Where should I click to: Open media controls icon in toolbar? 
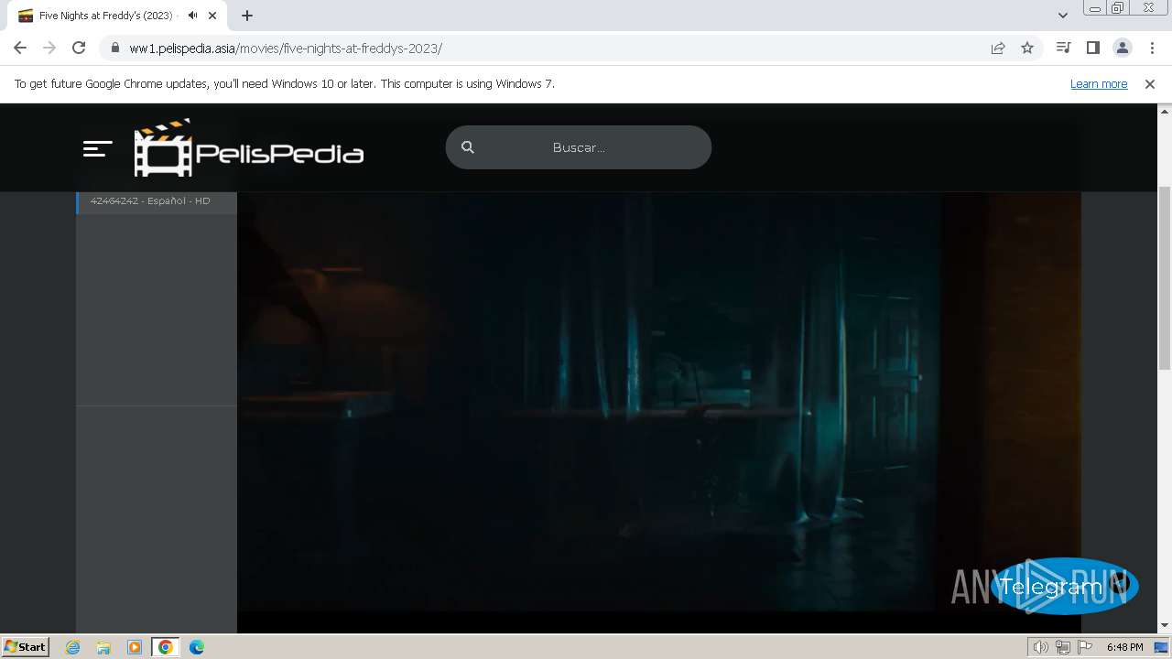[x=1063, y=48]
